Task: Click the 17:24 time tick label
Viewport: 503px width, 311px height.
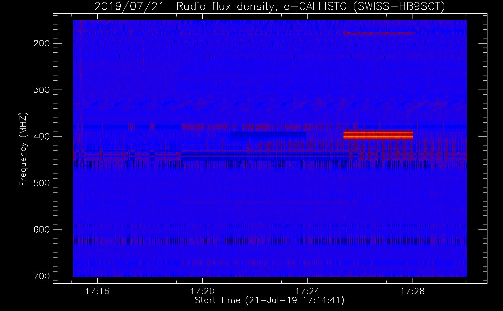Action: pyautogui.click(x=308, y=291)
